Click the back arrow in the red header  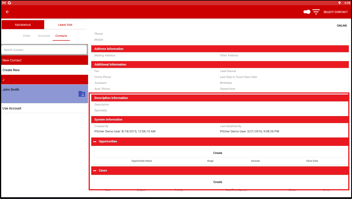click(7, 12)
